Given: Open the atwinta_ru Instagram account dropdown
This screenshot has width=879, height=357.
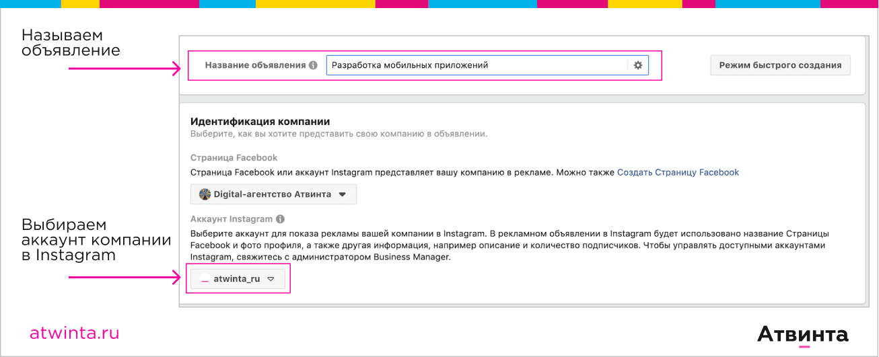Looking at the screenshot, I should tap(238, 279).
